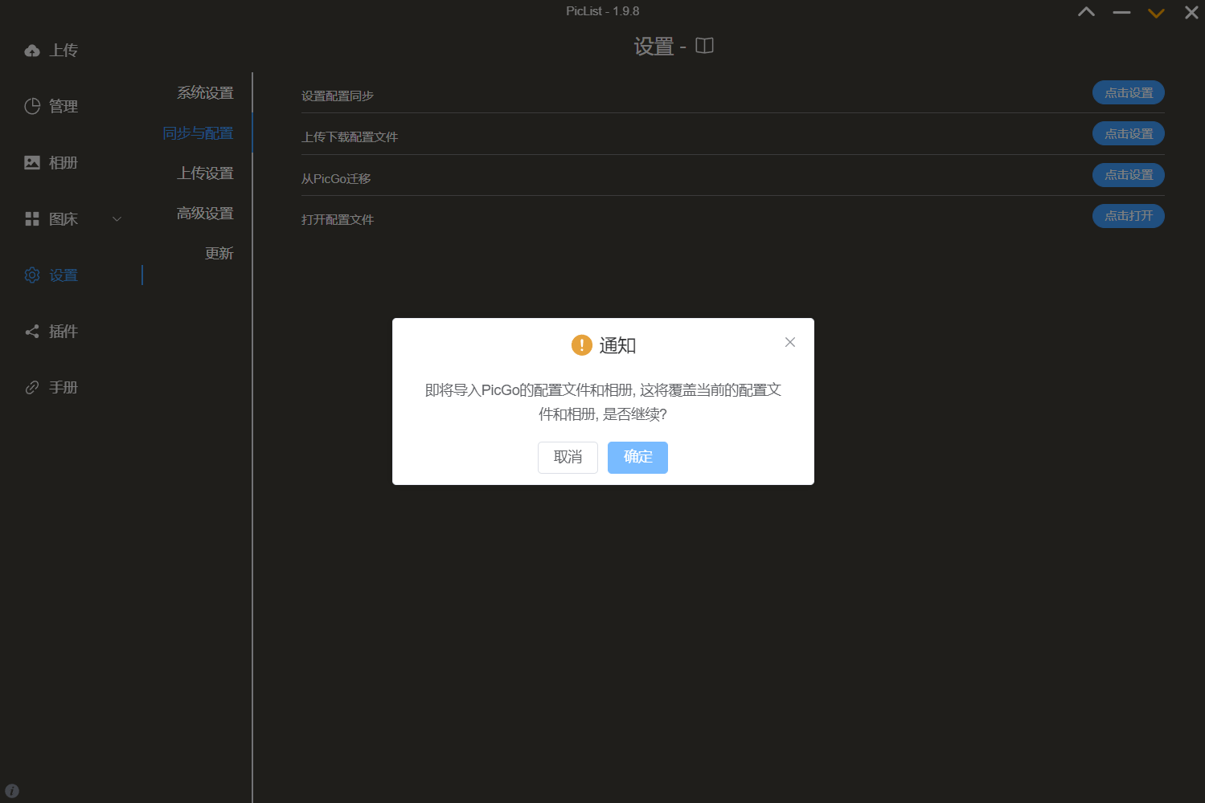Cancel the import with 取消
The image size is (1205, 803).
coord(568,458)
